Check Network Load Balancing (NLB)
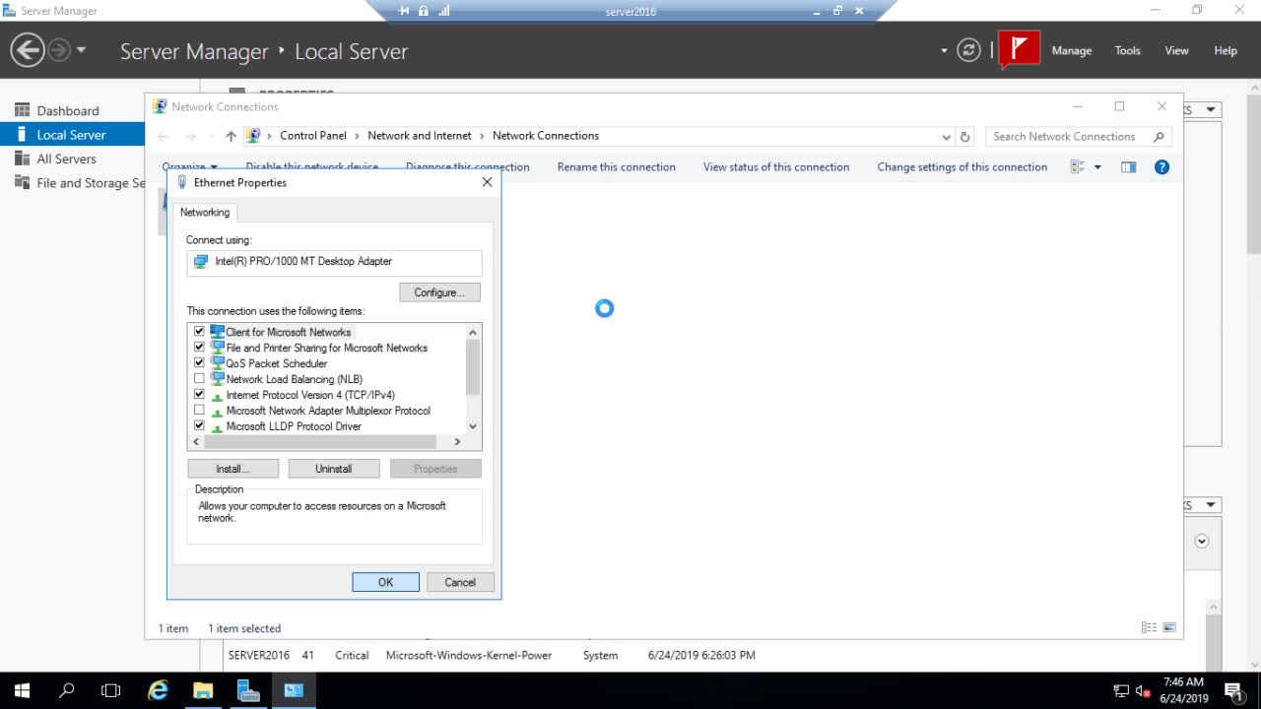 pyautogui.click(x=199, y=379)
